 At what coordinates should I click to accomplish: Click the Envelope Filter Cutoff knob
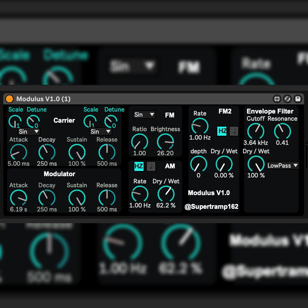tap(255, 131)
